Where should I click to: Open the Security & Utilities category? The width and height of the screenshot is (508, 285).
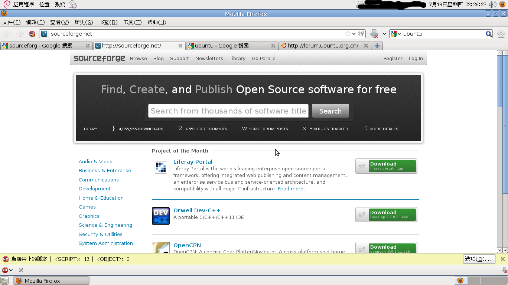pyautogui.click(x=101, y=235)
